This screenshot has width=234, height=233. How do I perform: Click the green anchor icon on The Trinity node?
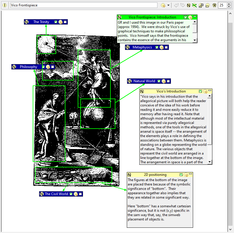(x=56, y=22)
